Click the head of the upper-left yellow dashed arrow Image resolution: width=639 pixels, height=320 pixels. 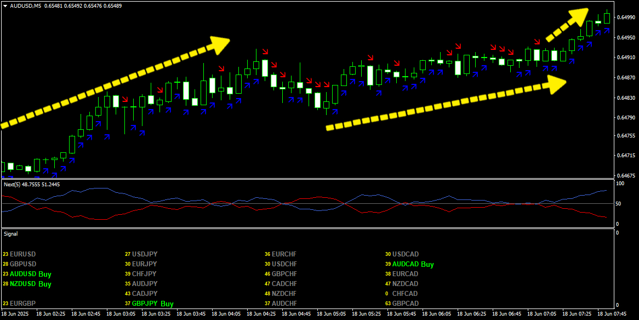pyautogui.click(x=220, y=45)
